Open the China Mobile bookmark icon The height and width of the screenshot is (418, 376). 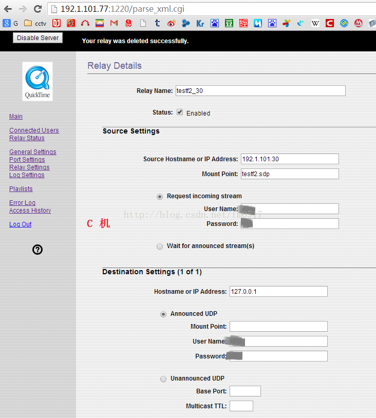[x=344, y=24]
